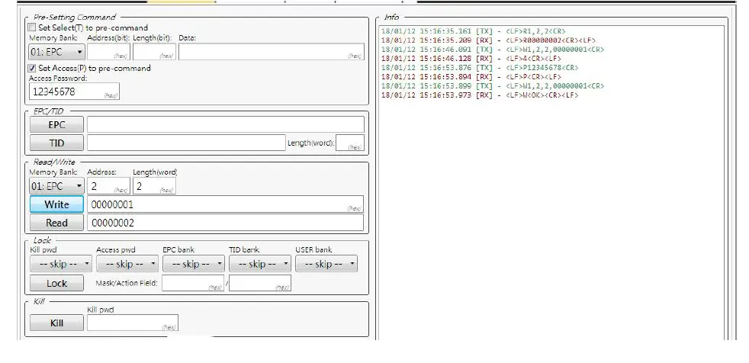The height and width of the screenshot is (363, 749).
Task: Focus the EPC result text field
Action: coord(226,124)
